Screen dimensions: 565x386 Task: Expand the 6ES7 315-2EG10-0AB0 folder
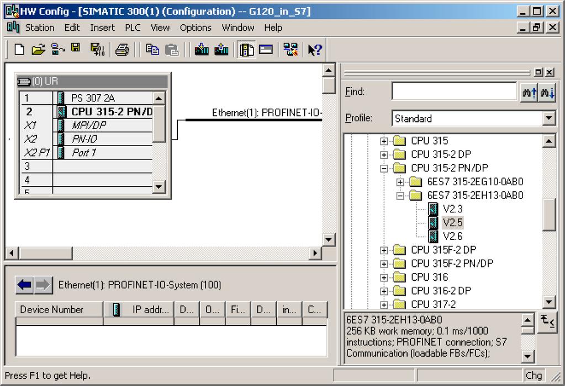pyautogui.click(x=400, y=182)
